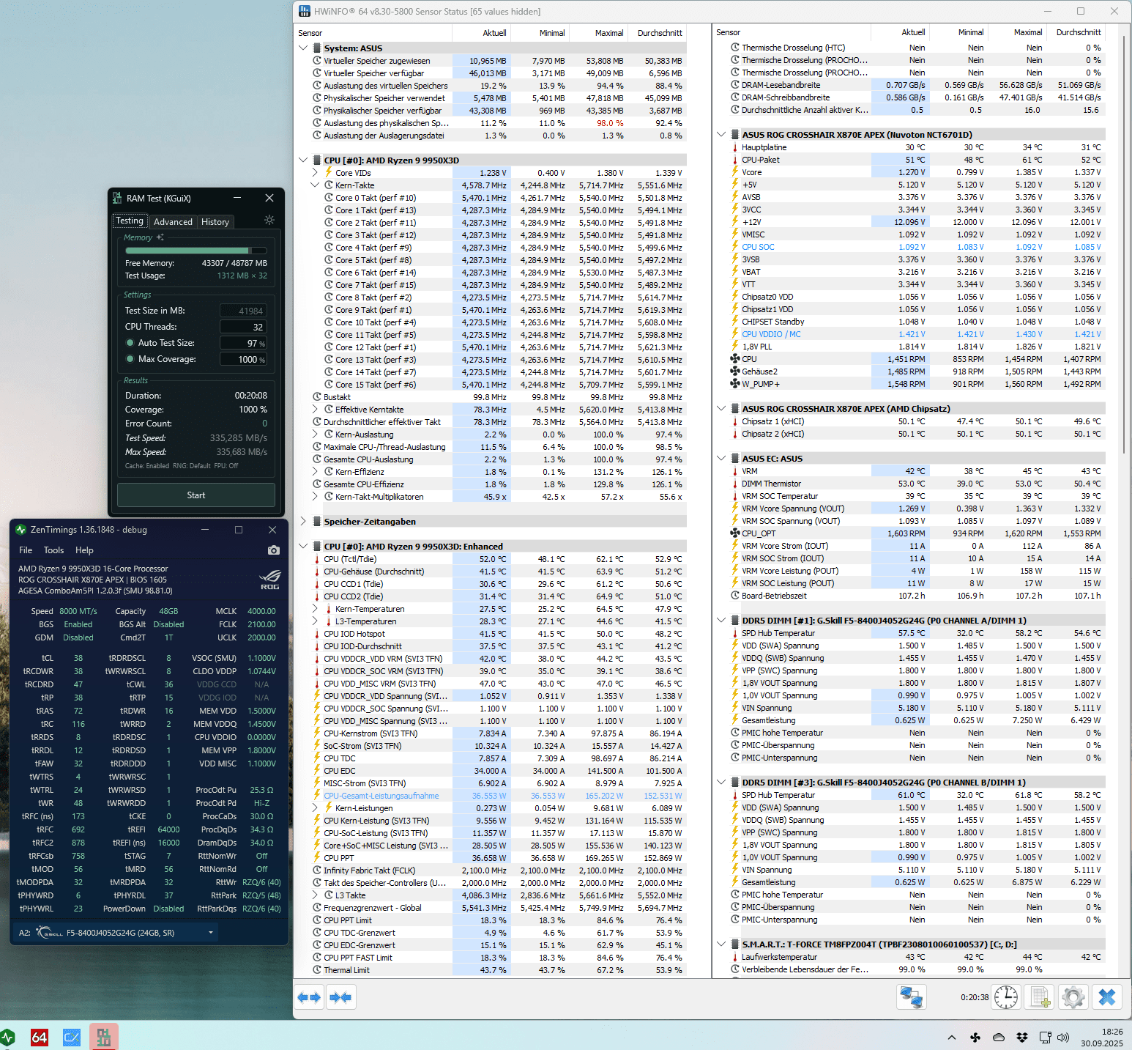Click the Auto Test Size percent field
Image resolution: width=1132 pixels, height=1050 pixels.
click(243, 343)
